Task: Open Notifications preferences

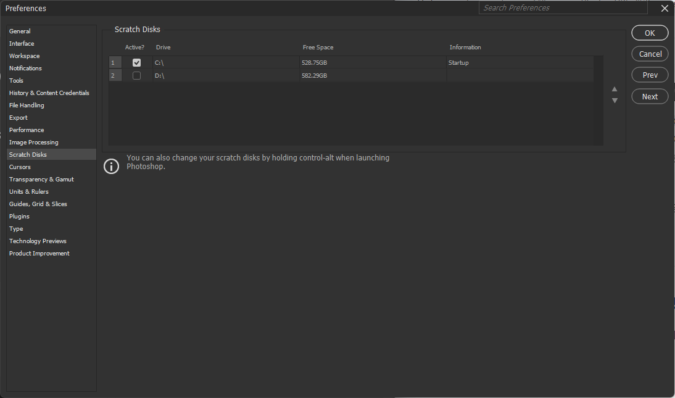Action: [x=25, y=68]
